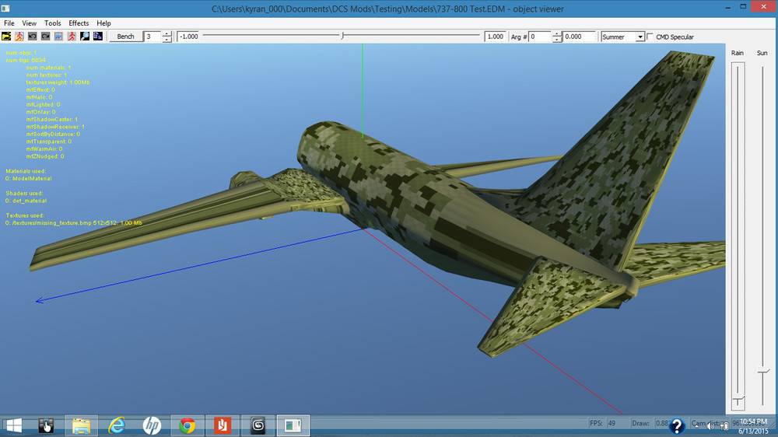Click the open model file icon
Screen dimensions: 778x437
(x=7, y=37)
